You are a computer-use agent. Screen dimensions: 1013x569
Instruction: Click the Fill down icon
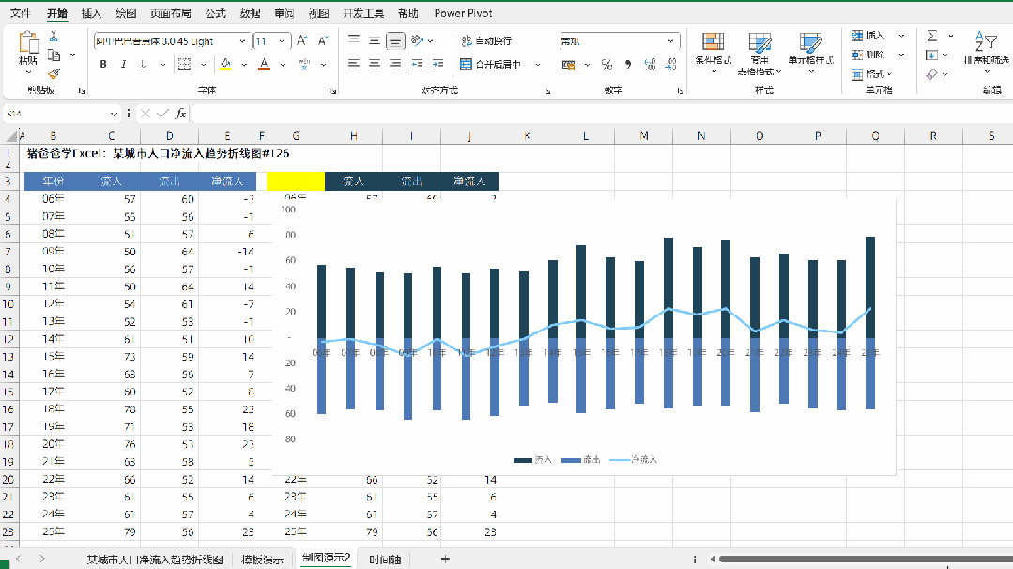(x=931, y=55)
